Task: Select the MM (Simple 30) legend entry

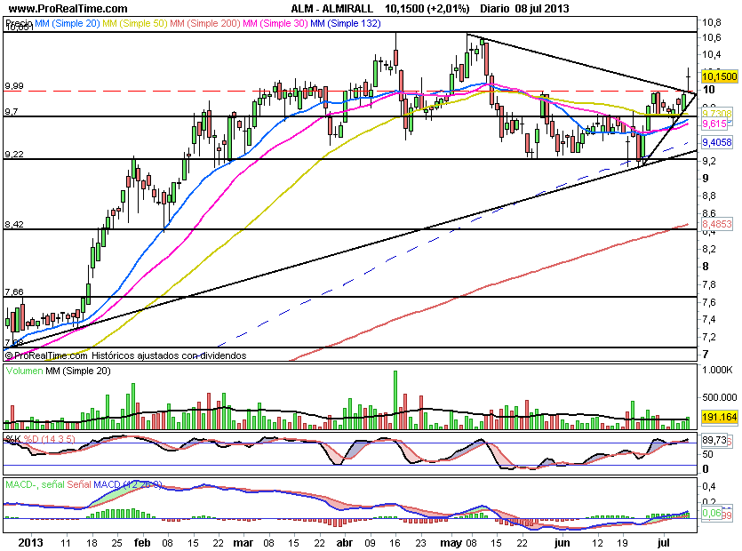Action: pos(275,23)
